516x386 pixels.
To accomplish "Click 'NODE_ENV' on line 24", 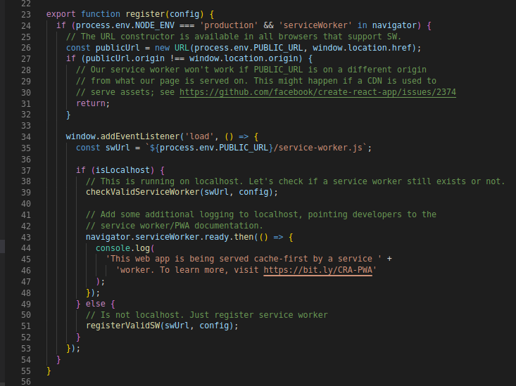I will pyautogui.click(x=155, y=25).
